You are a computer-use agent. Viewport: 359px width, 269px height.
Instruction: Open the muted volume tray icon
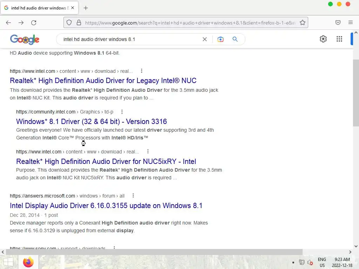(x=310, y=262)
